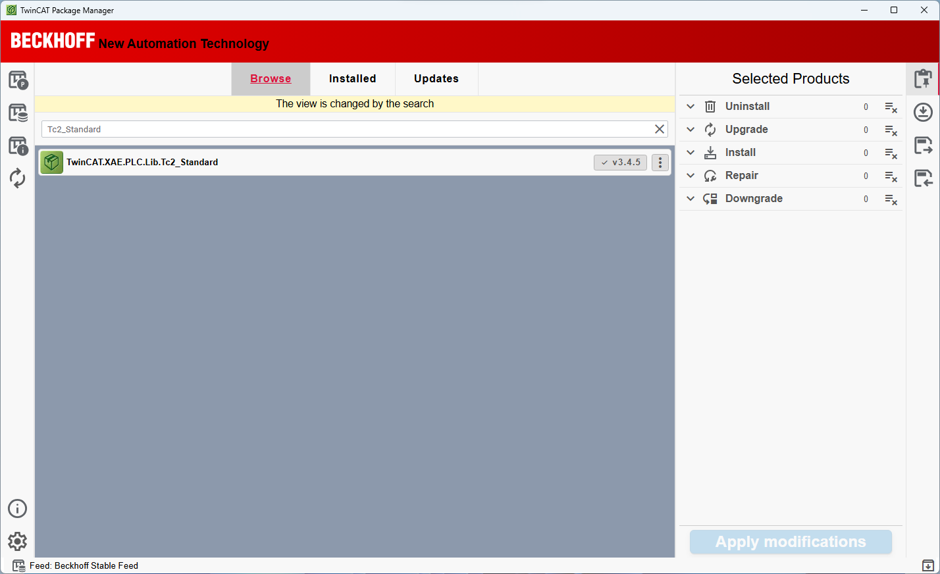
Task: Click the trash can icon beside Uninstall
Action: pos(710,107)
